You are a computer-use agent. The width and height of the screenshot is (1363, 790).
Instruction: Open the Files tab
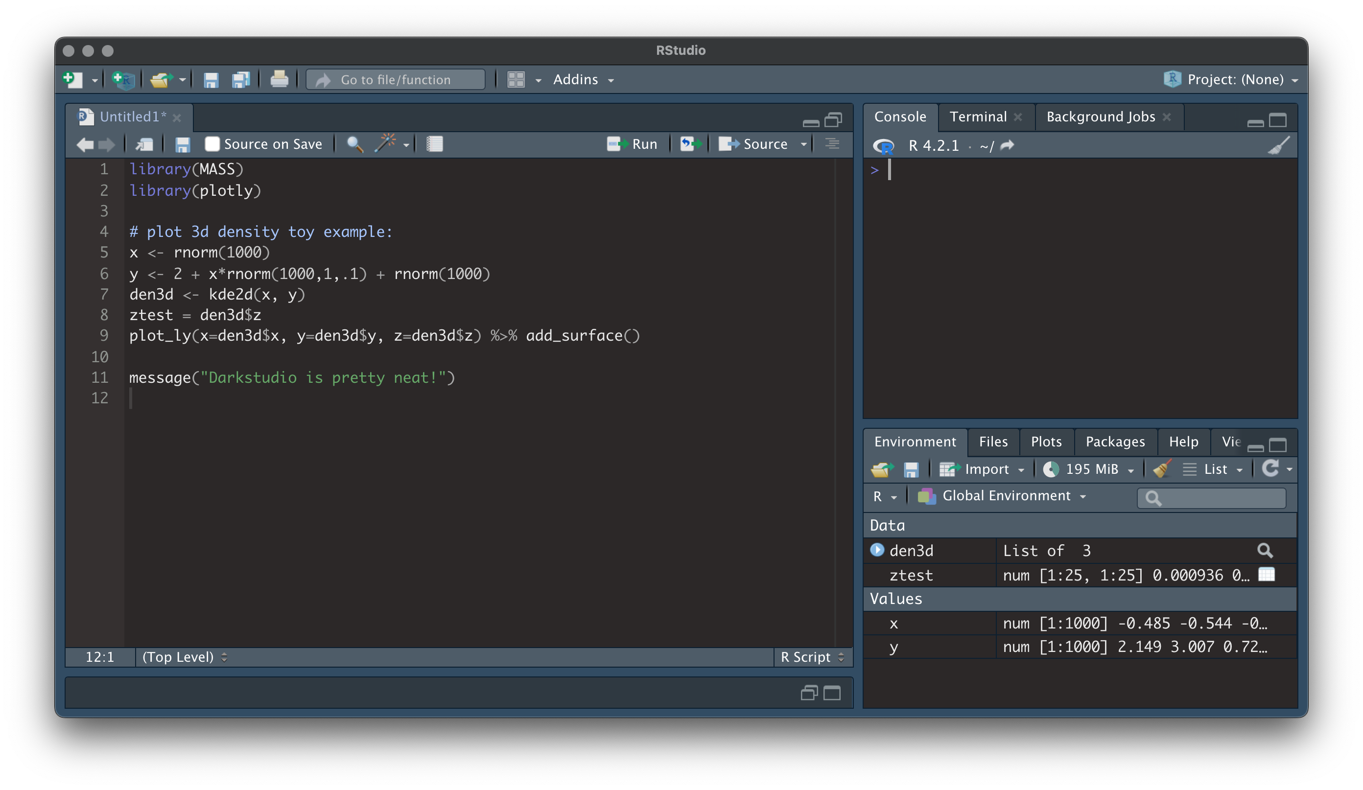pyautogui.click(x=993, y=442)
